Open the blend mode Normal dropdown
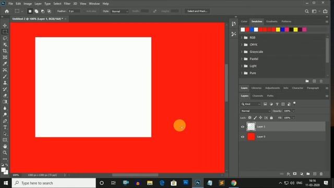Screen dimensions: 334x188 point(256,111)
